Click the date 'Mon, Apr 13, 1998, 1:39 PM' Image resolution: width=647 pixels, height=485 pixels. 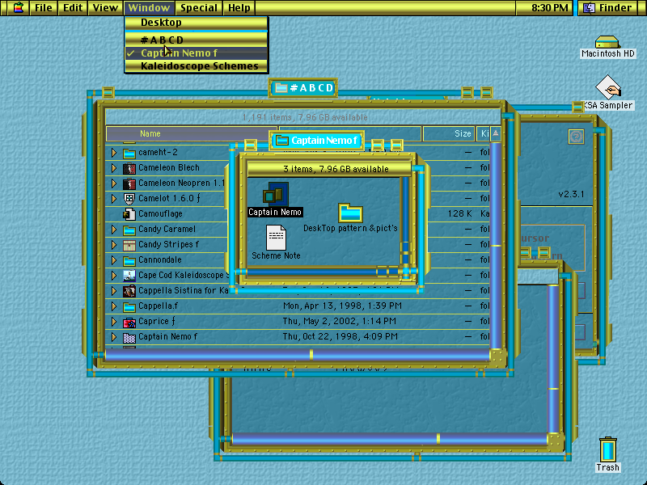342,306
